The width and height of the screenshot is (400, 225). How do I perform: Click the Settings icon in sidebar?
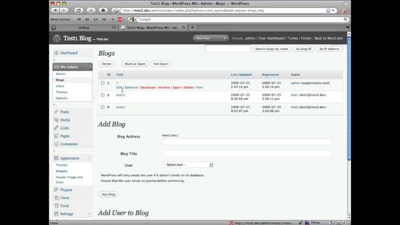(56, 214)
